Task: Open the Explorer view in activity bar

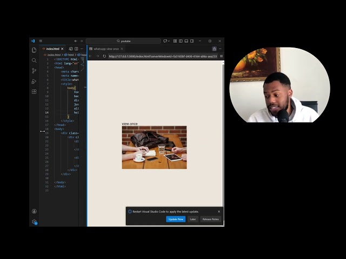Action: 34,50
